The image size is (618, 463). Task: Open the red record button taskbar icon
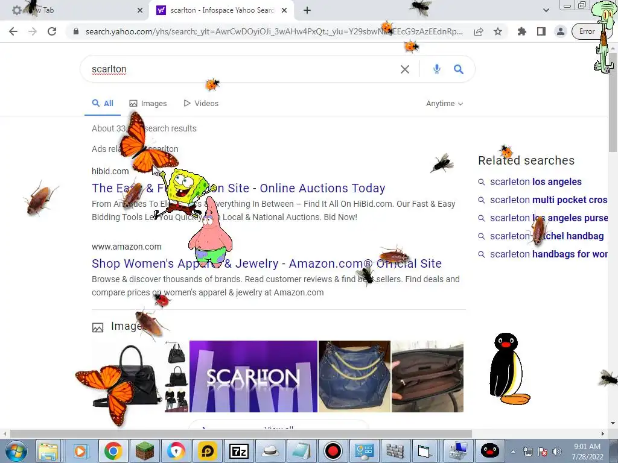pyautogui.click(x=333, y=451)
